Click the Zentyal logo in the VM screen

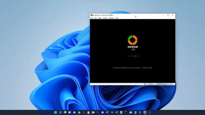coord(133,40)
